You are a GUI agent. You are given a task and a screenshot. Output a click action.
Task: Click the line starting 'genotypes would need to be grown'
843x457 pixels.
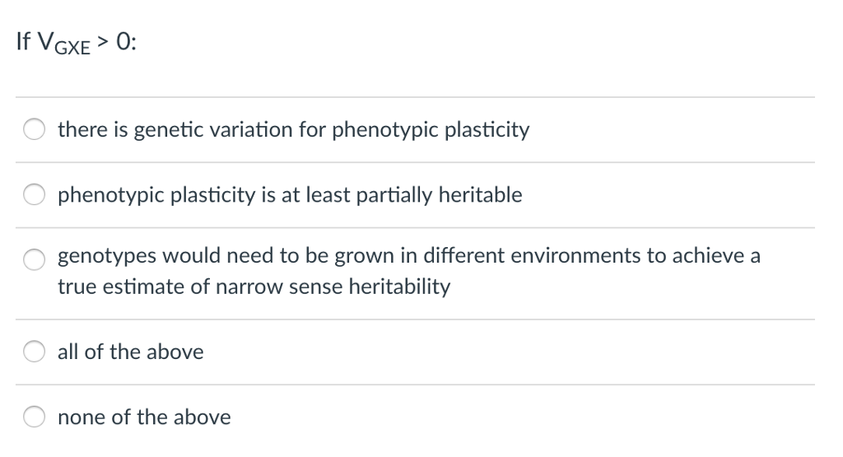point(408,256)
